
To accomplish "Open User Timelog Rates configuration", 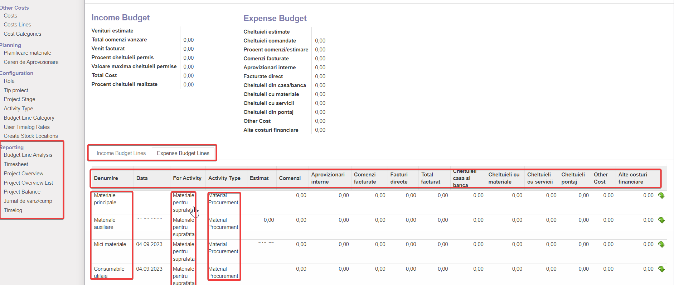I will (26, 127).
